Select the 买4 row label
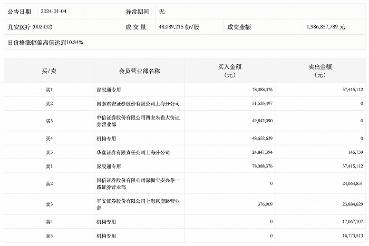This screenshot has height=246, width=369. pyautogui.click(x=49, y=139)
